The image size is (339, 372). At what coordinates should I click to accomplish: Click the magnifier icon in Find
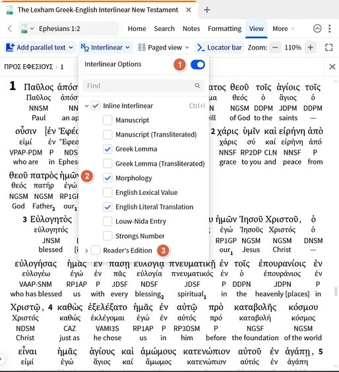click(x=197, y=85)
